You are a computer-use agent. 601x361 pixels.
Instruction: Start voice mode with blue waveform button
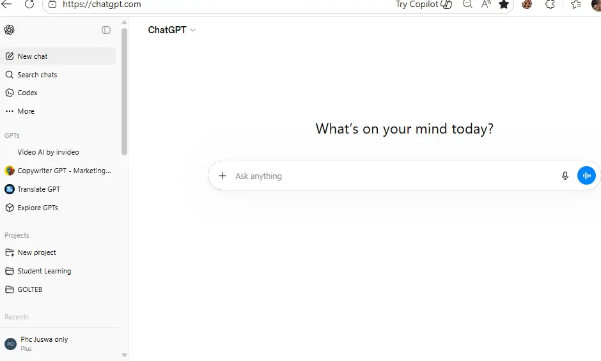(x=586, y=176)
